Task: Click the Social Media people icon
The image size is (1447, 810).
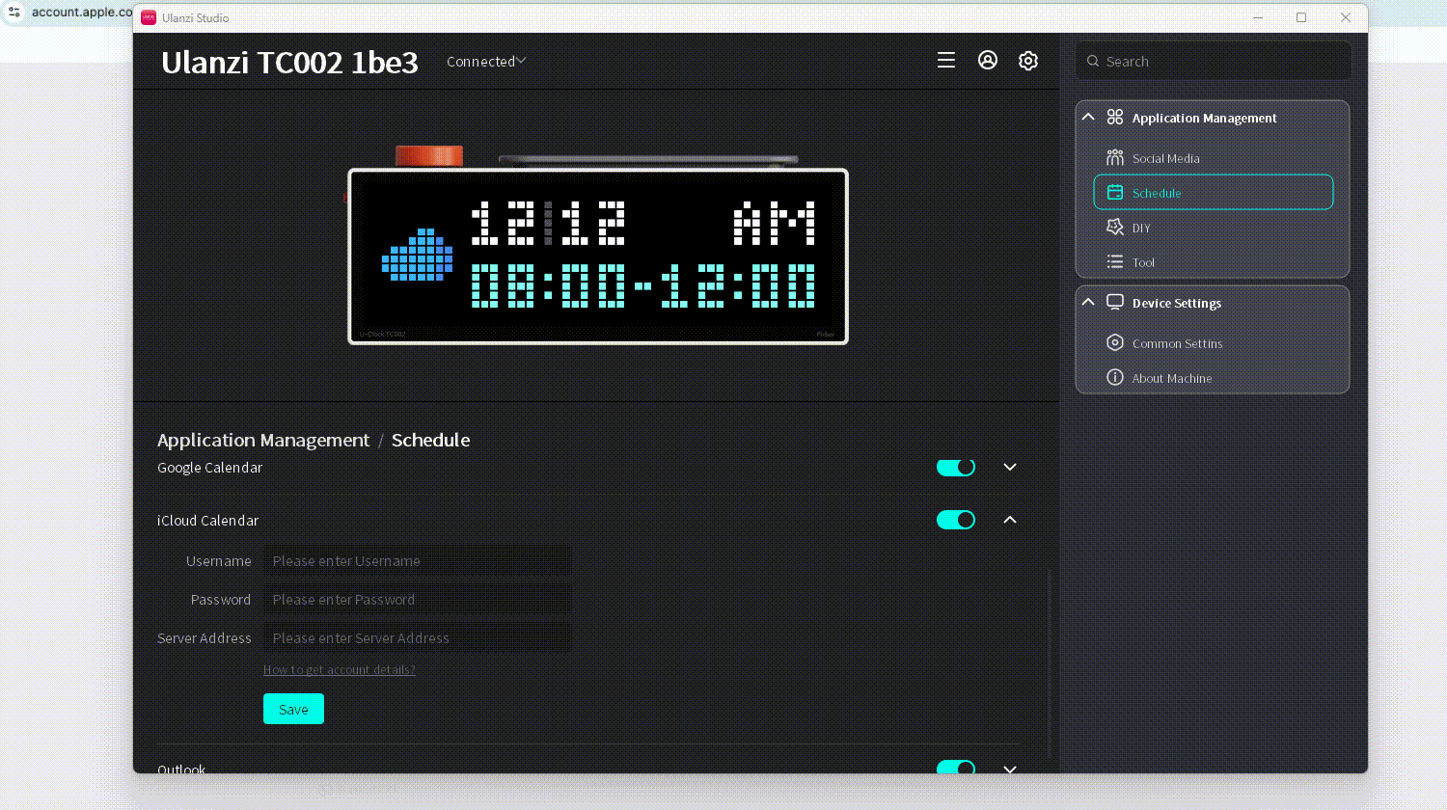Action: (x=1115, y=157)
